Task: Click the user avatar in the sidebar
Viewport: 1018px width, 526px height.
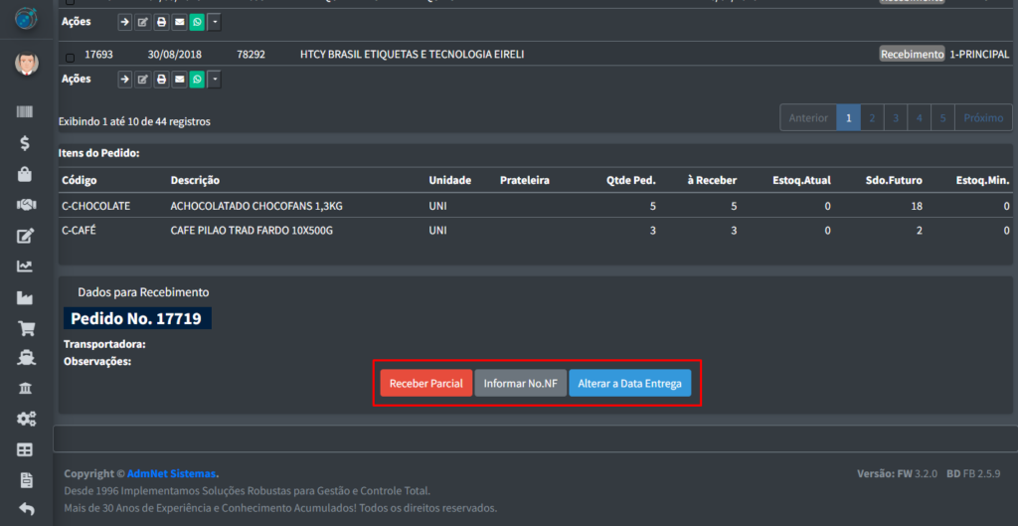Action: click(x=26, y=65)
